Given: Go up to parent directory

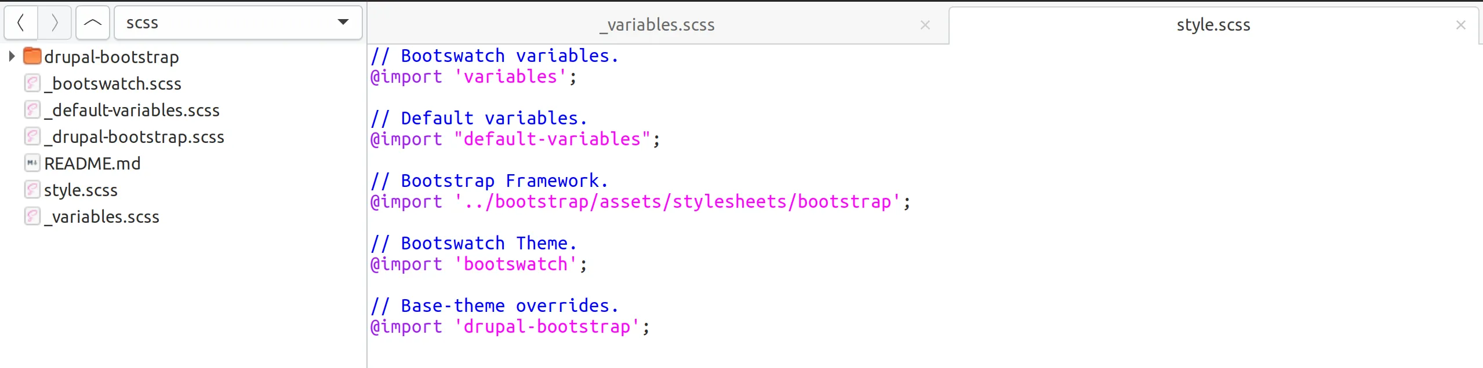Looking at the screenshot, I should click(x=93, y=23).
